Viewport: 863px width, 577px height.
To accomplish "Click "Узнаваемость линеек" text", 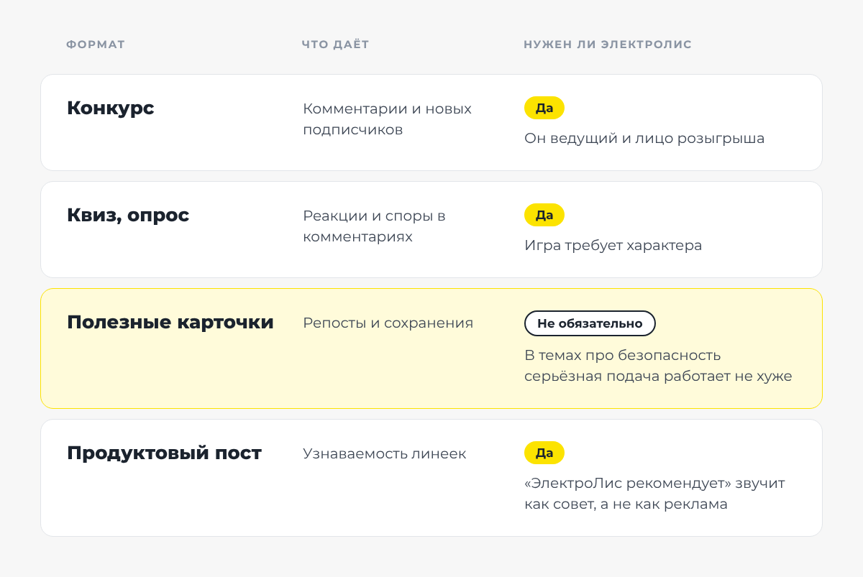I will 385,454.
